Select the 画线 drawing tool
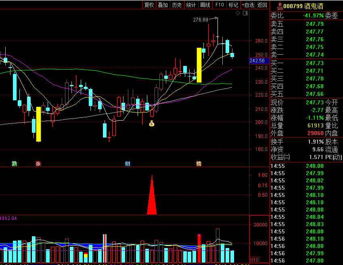343x265 pixels. click(205, 5)
